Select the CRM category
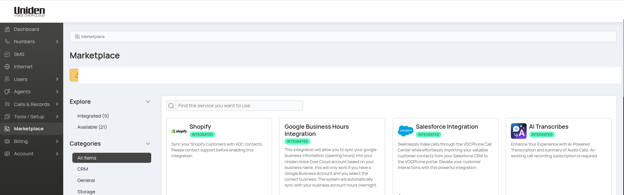Image resolution: width=624 pixels, height=195 pixels. pos(83,169)
